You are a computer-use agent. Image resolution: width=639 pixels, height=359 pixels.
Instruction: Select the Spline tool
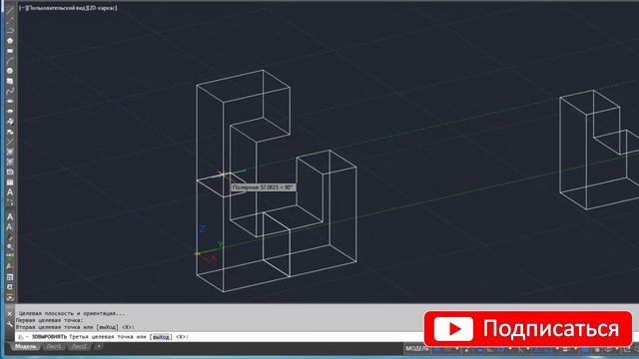(10, 91)
